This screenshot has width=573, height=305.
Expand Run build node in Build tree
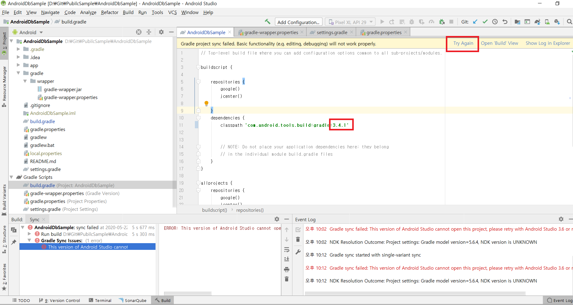point(29,234)
